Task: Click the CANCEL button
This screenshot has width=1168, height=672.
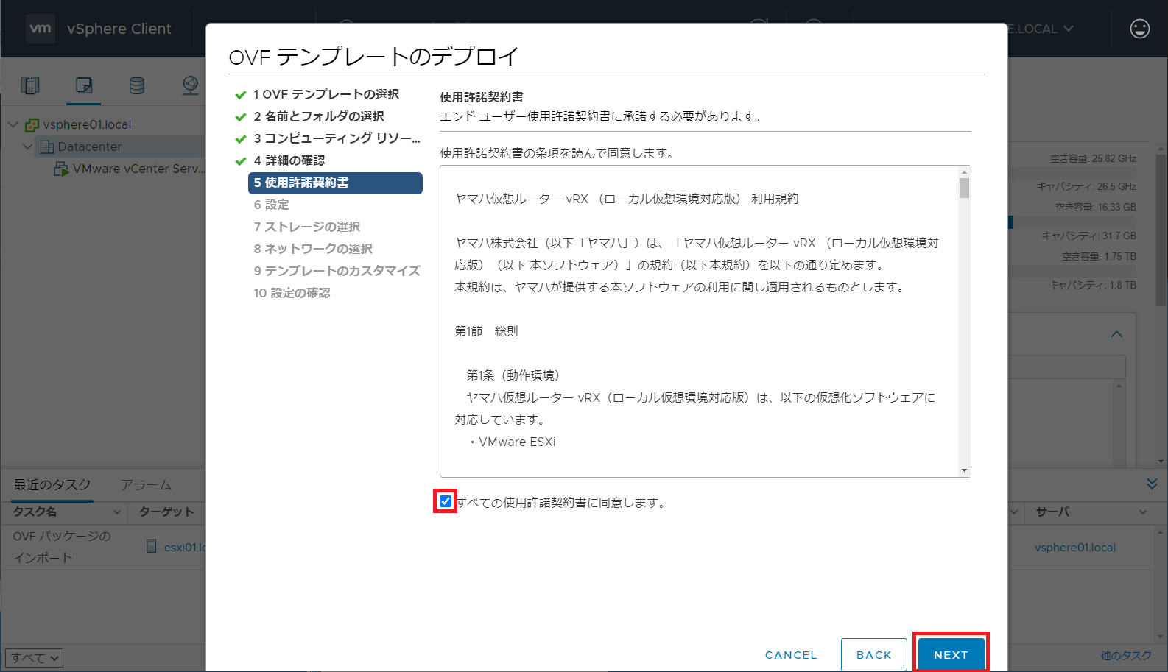Action: [791, 654]
